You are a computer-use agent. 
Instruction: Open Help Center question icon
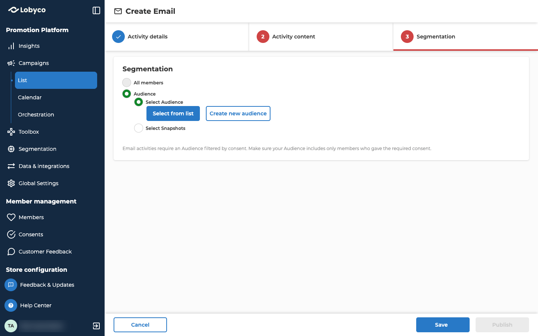(x=11, y=305)
